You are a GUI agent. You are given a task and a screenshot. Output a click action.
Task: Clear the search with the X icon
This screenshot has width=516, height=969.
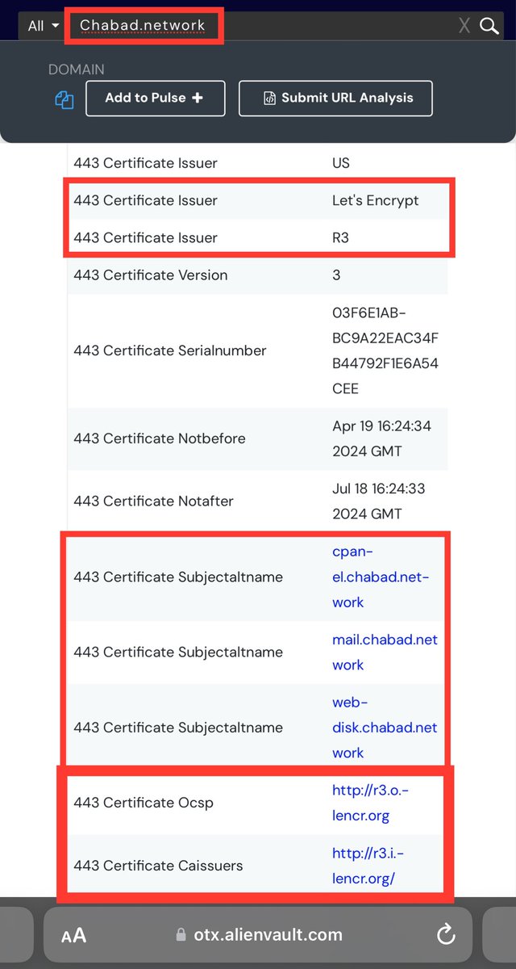(x=464, y=26)
